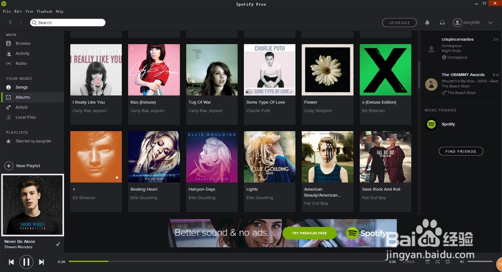
Task: Open Ellie Goulding under Halcyon Days
Action: [202, 197]
